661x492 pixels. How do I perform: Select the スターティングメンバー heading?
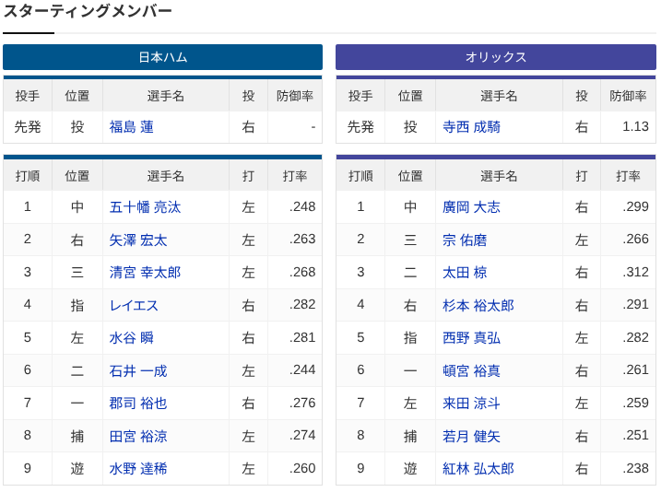tap(88, 10)
